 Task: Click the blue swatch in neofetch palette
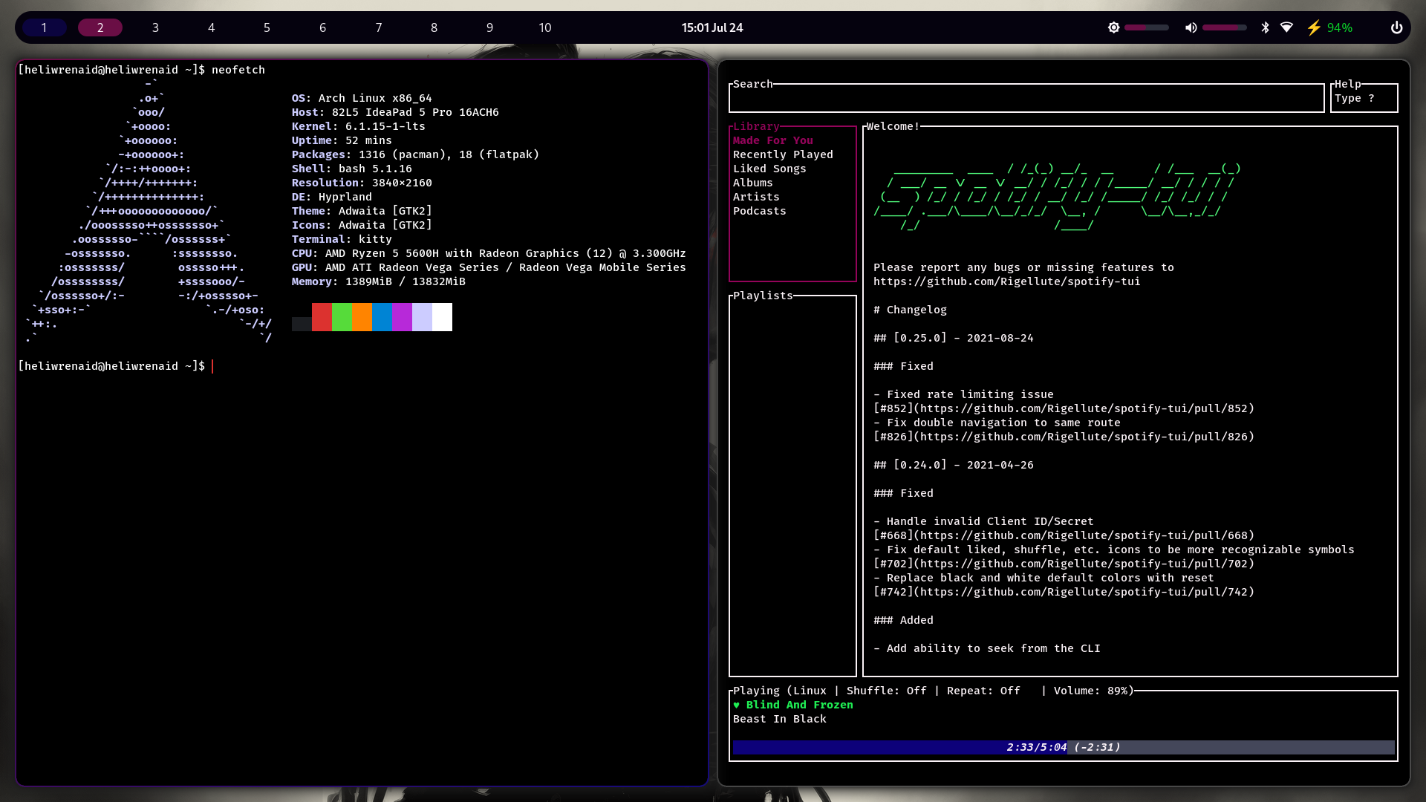[382, 317]
